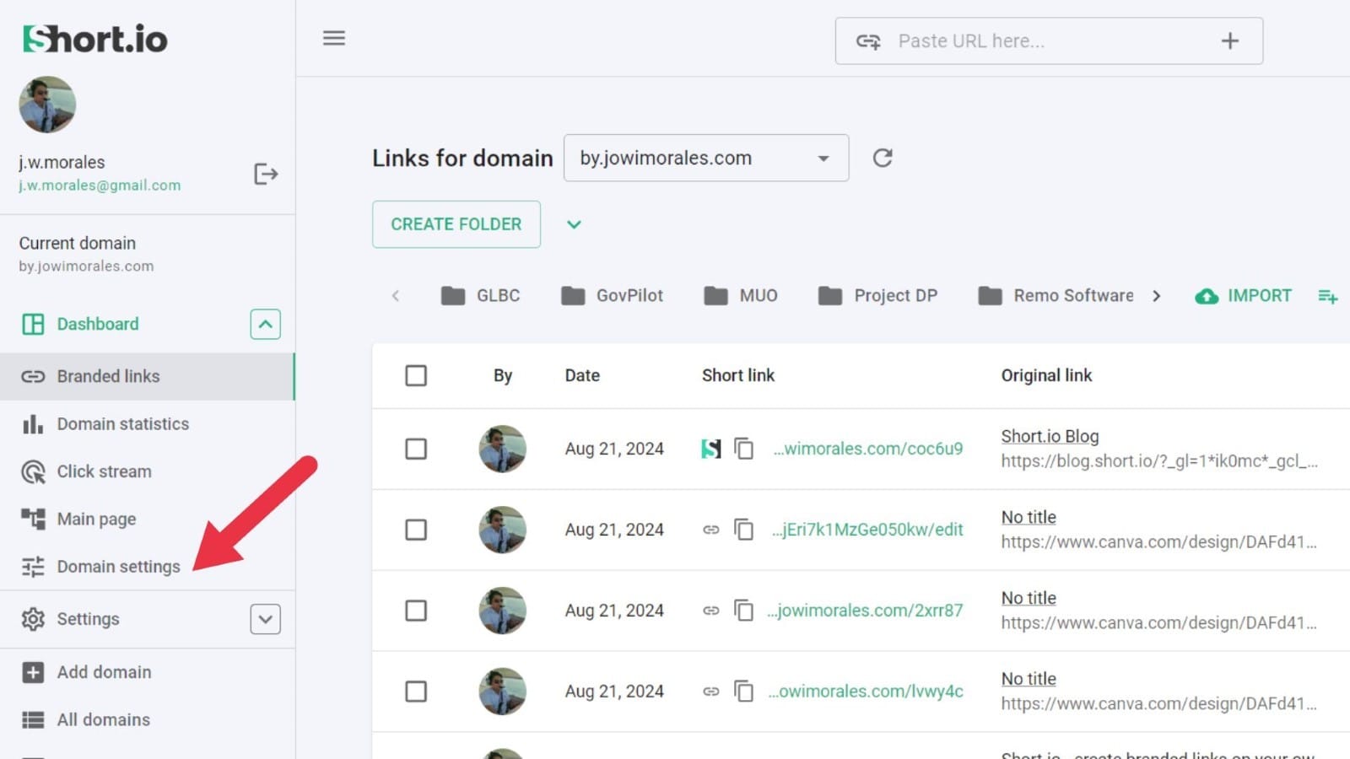This screenshot has height=759, width=1350.
Task: Copy the lvwy4c short link
Action: pyautogui.click(x=743, y=692)
